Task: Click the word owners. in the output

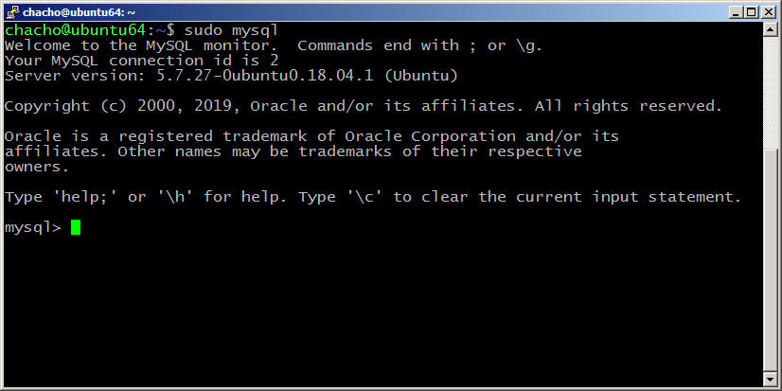Action: click(37, 167)
